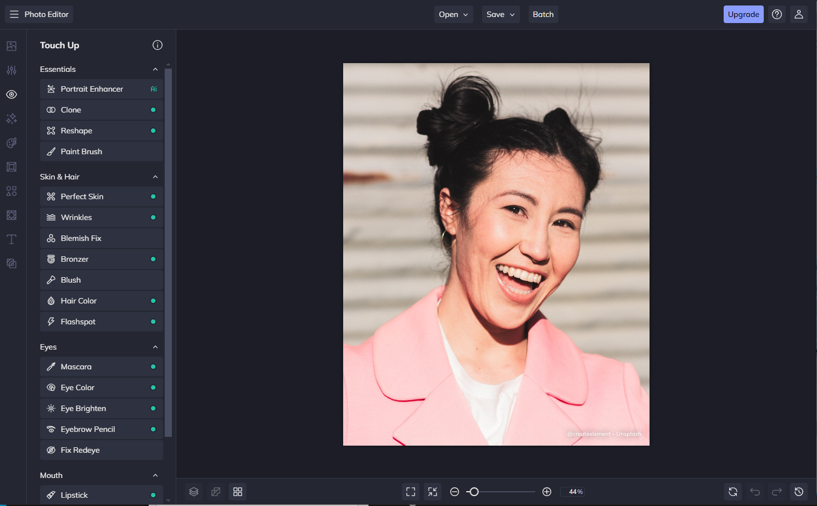Image resolution: width=817 pixels, height=506 pixels.
Task: Collapse the Essentials section
Action: click(x=155, y=69)
